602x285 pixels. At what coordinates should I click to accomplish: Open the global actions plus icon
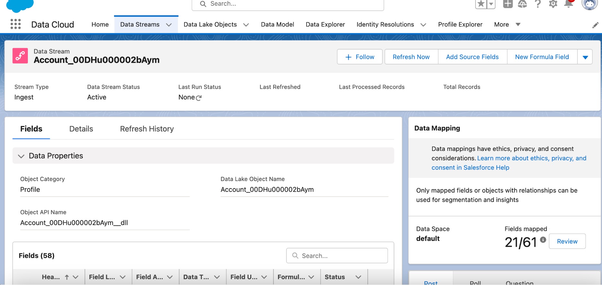(x=508, y=4)
